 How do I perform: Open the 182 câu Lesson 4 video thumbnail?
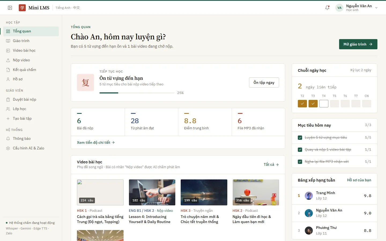(x=152, y=193)
